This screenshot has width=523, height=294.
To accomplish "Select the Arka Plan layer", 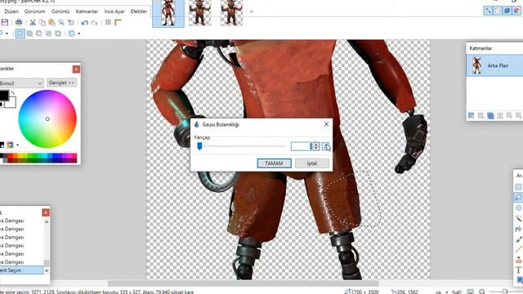I will (x=494, y=65).
